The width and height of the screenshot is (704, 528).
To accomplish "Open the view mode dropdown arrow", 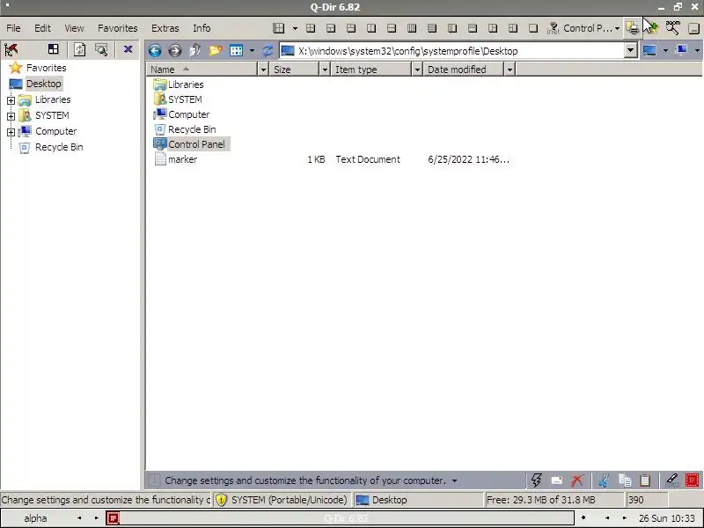I will point(252,50).
